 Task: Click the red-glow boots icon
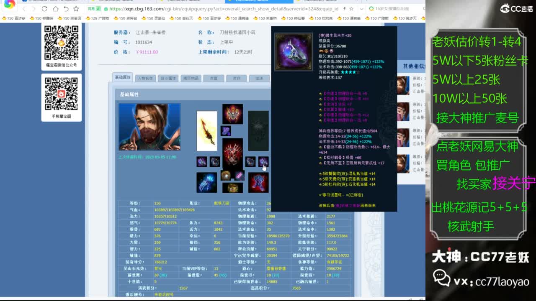coord(258,183)
